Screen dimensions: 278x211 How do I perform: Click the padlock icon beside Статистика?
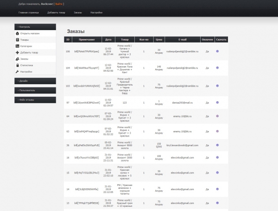click(18, 65)
